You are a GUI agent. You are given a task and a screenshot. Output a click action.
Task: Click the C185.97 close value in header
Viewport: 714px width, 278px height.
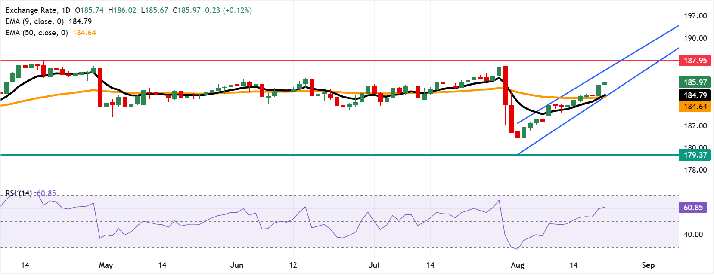click(186, 10)
